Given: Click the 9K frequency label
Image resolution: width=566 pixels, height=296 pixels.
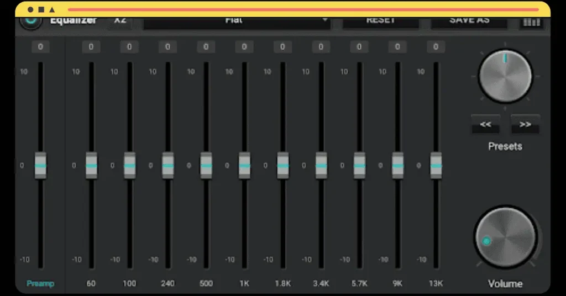Looking at the screenshot, I should pos(397,284).
